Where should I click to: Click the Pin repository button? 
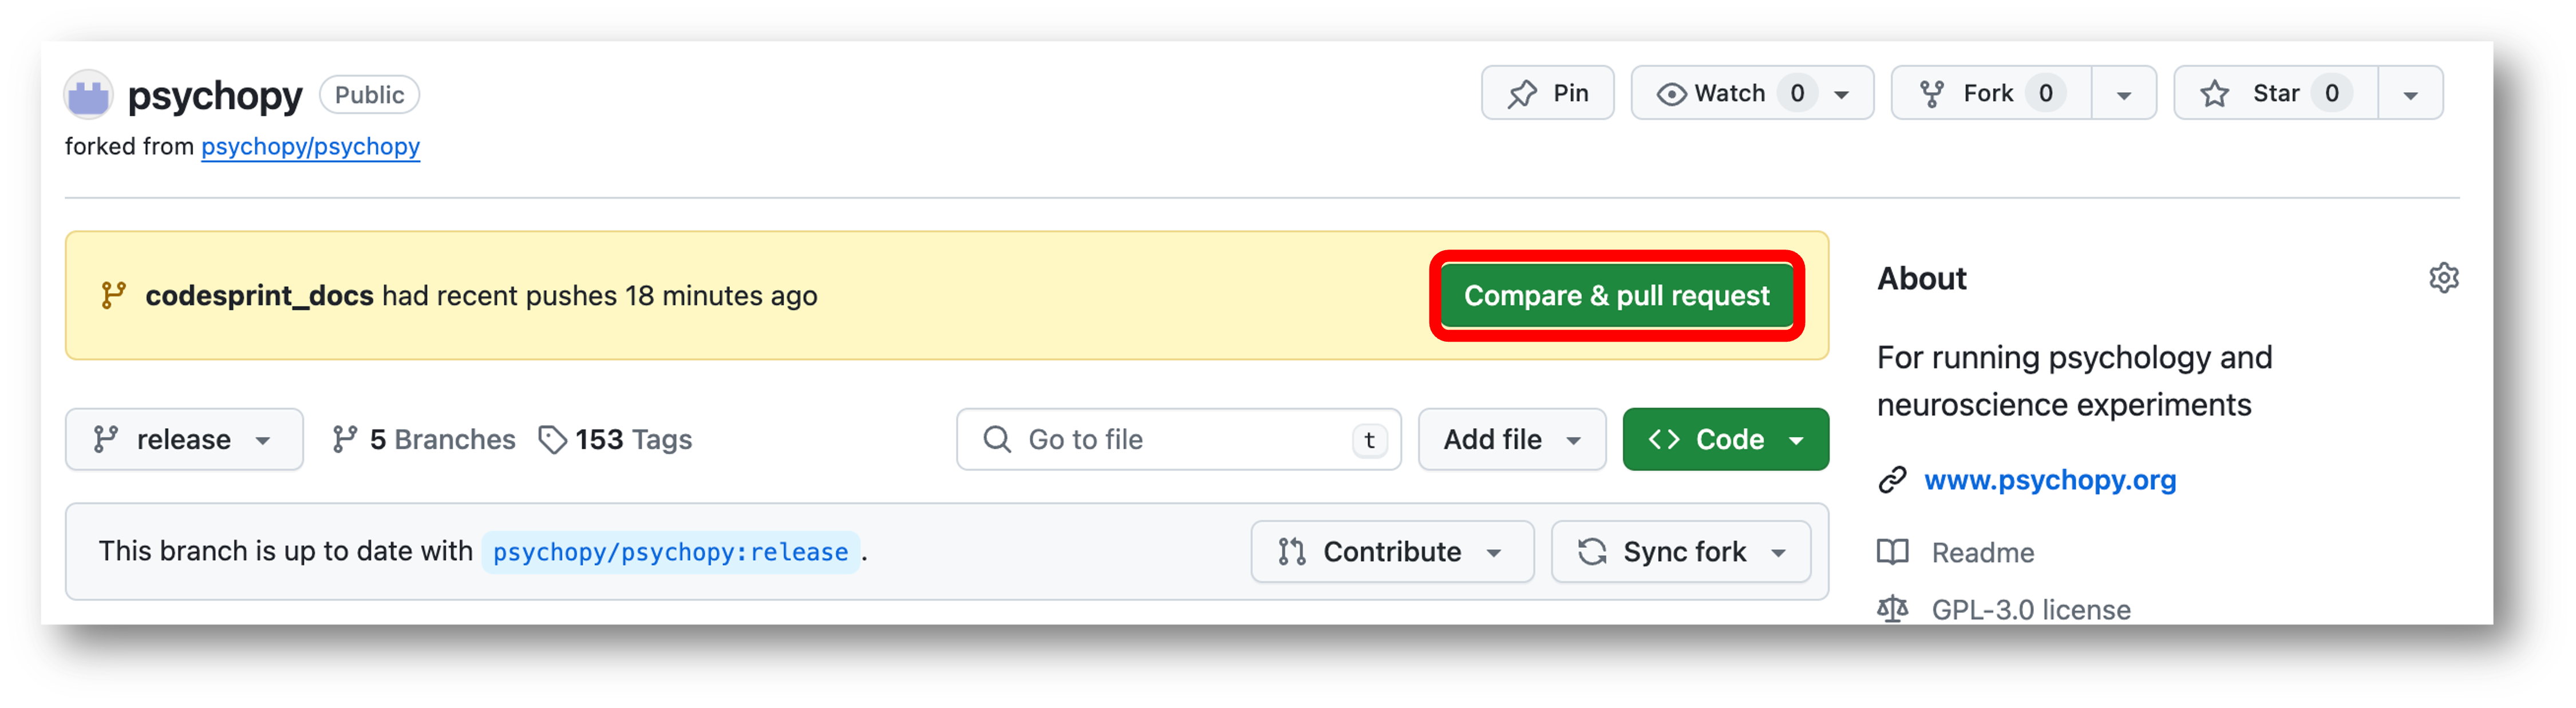1547,93
